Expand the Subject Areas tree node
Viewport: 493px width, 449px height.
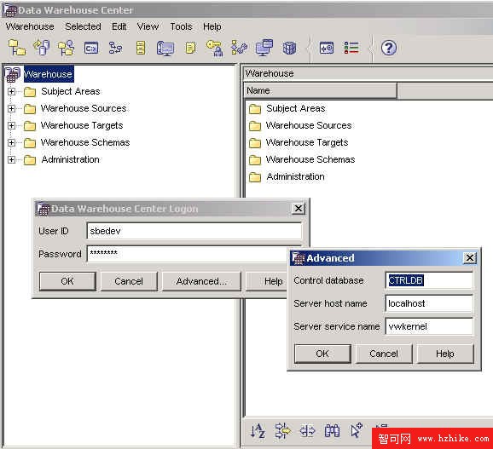coord(11,91)
